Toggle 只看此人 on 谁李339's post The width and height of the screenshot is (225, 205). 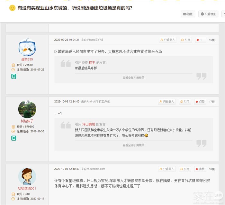167,40
